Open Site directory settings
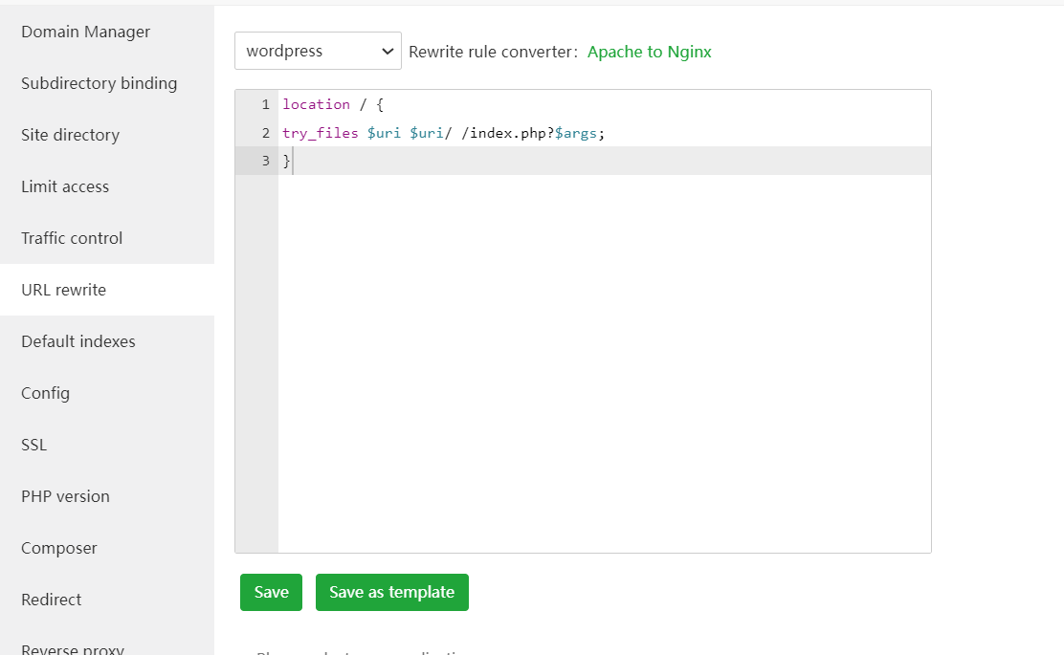 click(70, 135)
